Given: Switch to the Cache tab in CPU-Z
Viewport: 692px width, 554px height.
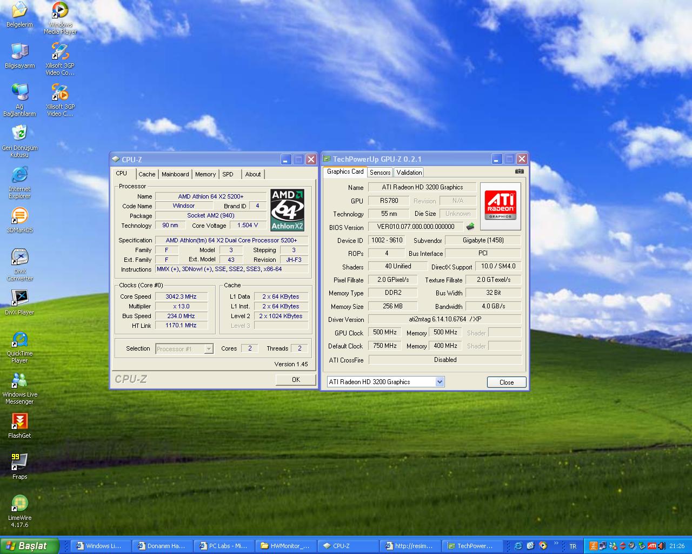Looking at the screenshot, I should click(147, 174).
